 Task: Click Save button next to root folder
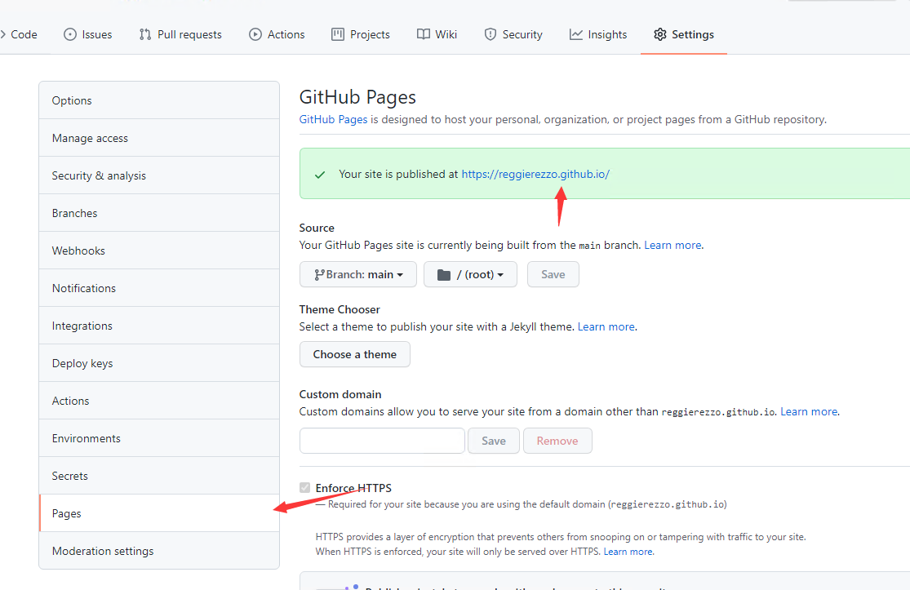(553, 274)
